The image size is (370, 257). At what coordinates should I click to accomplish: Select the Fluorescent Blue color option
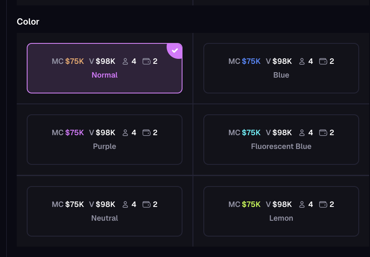(281, 140)
